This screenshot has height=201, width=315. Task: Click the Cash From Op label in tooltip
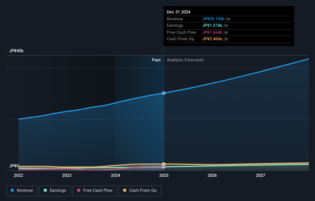180,39
